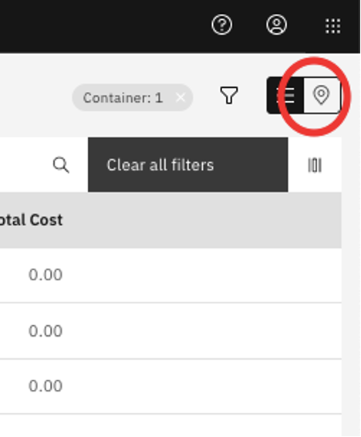Open the column settings icon

click(x=315, y=165)
